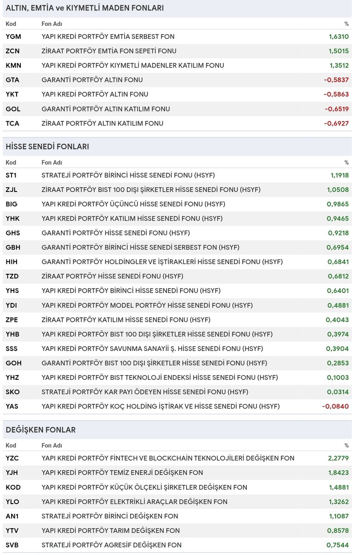This screenshot has height=555, width=352.
Task: Open STRATEJİ PORTFÖY BİRİNCİ HİSSE SENEDİ FONU
Action: tap(128, 175)
